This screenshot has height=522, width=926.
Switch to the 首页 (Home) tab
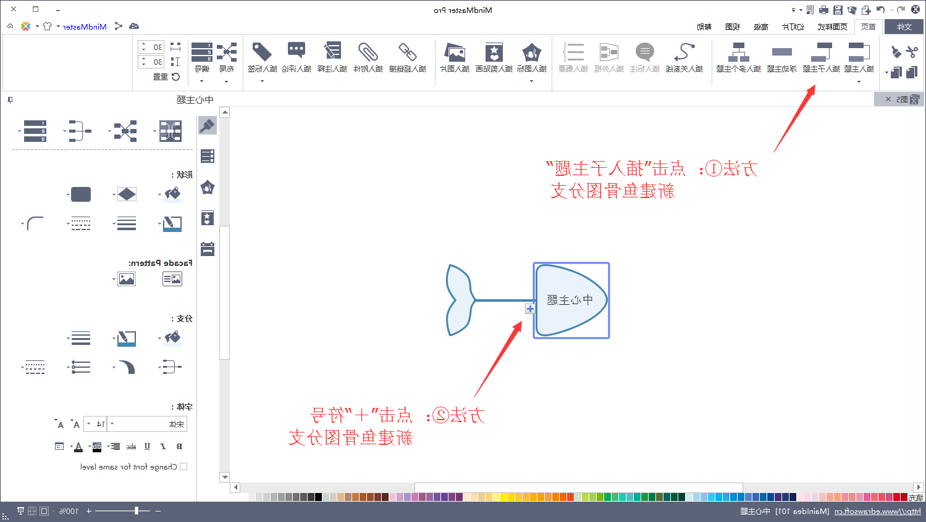868,27
